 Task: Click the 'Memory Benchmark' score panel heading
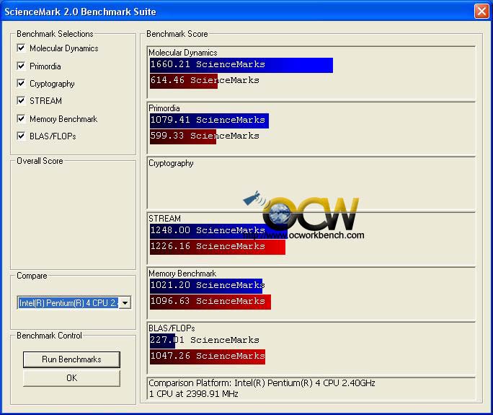click(x=182, y=274)
